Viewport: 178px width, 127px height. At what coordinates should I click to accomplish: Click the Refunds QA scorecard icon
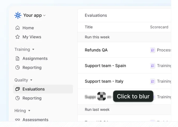pos(153,50)
